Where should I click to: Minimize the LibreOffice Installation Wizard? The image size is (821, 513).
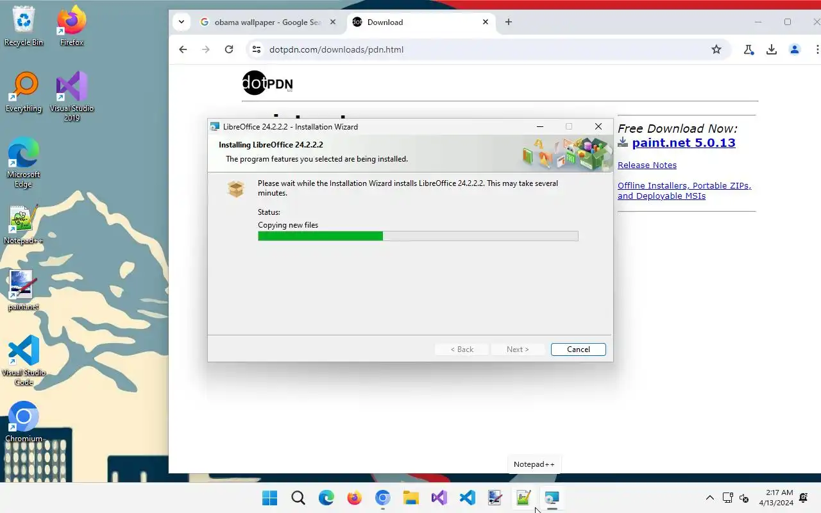coord(540,126)
